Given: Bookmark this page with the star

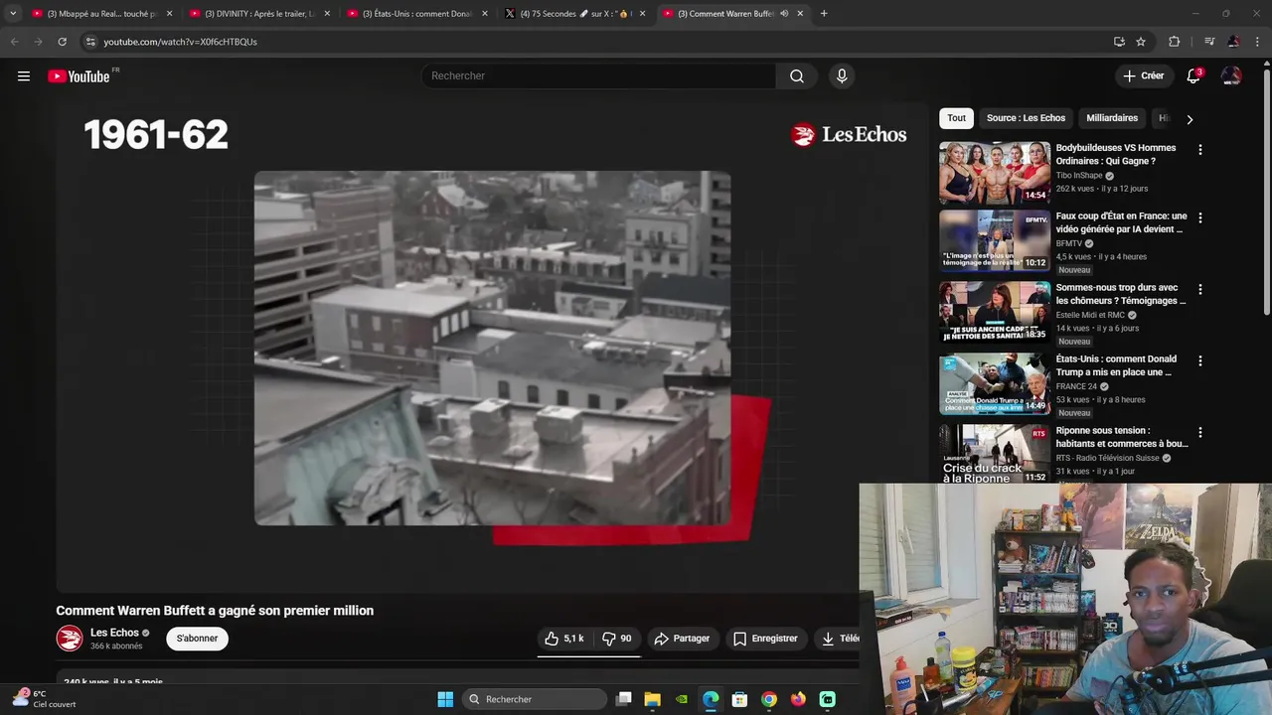Looking at the screenshot, I should (x=1141, y=42).
